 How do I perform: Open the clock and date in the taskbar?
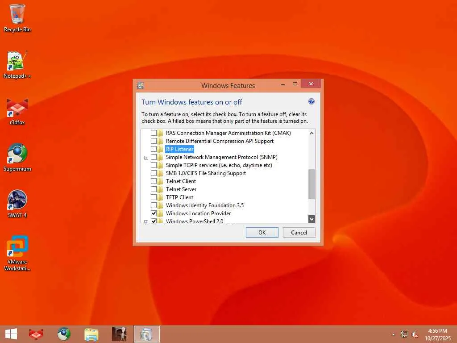(x=438, y=335)
